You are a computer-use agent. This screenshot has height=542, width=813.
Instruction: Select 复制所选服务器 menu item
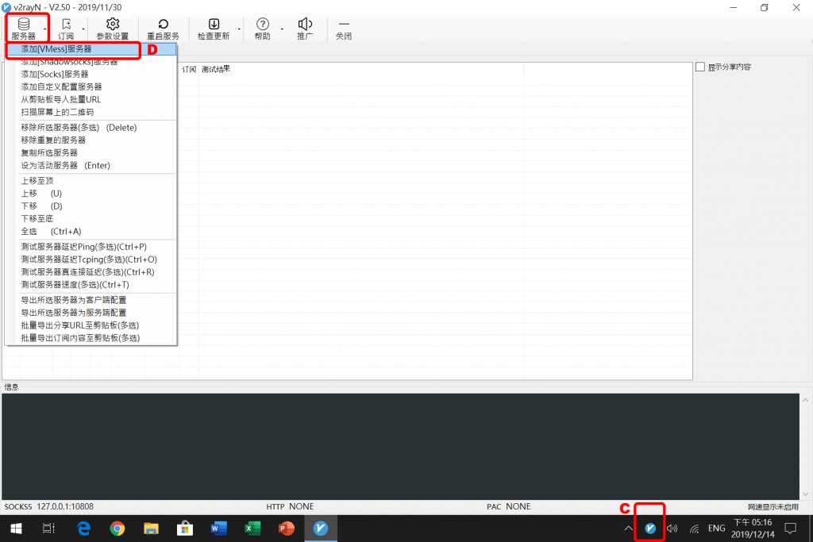click(91, 153)
